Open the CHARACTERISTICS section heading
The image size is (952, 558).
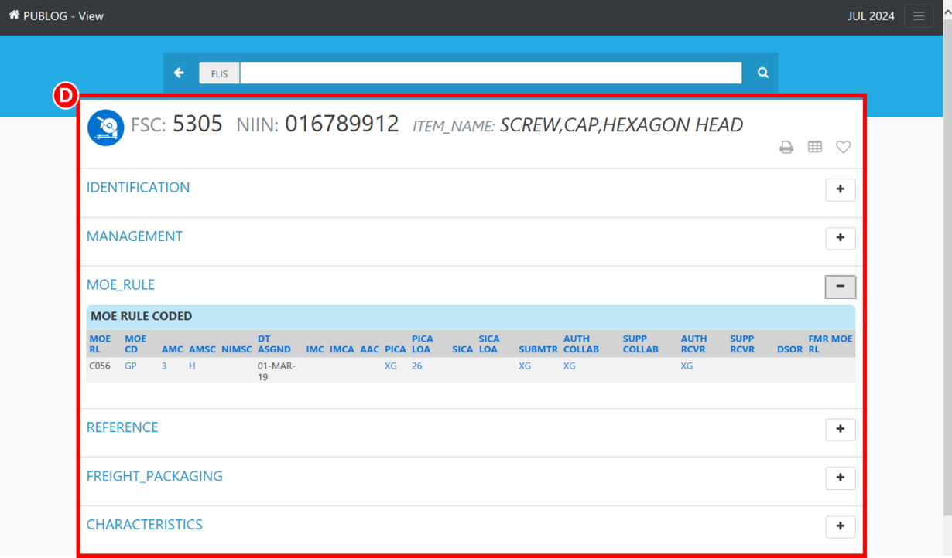click(x=145, y=525)
